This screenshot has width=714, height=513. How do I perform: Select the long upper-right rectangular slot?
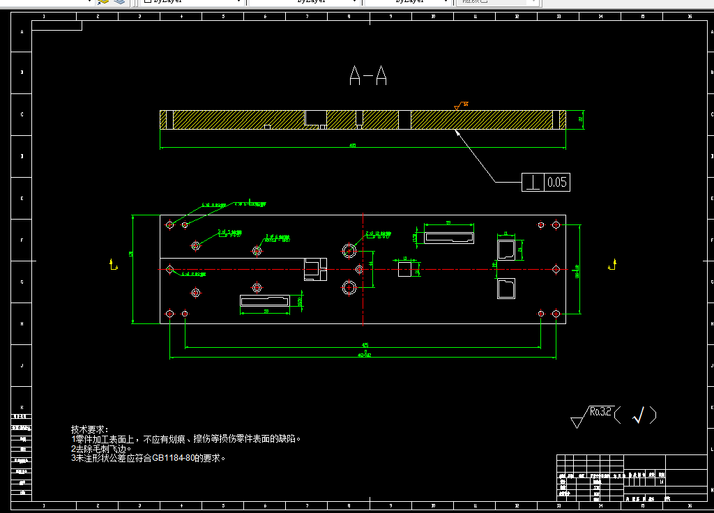pyautogui.click(x=449, y=238)
